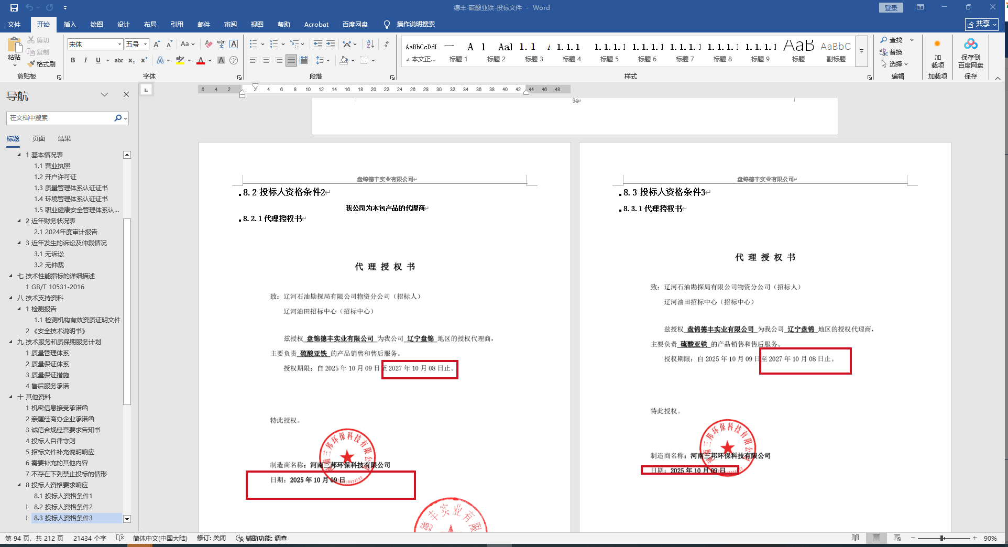Screen dimensions: 1008x547
Task: Increase paragraph indent
Action: coord(331,45)
